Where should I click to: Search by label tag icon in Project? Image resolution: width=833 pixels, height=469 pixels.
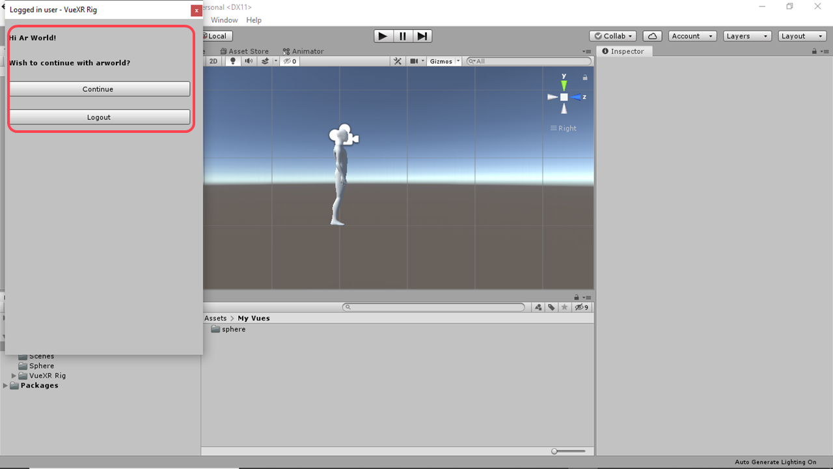(x=551, y=307)
